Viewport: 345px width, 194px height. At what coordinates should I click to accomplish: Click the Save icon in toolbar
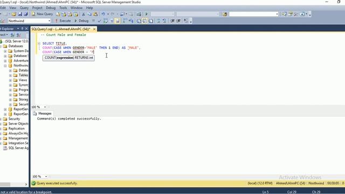[x=20, y=14]
